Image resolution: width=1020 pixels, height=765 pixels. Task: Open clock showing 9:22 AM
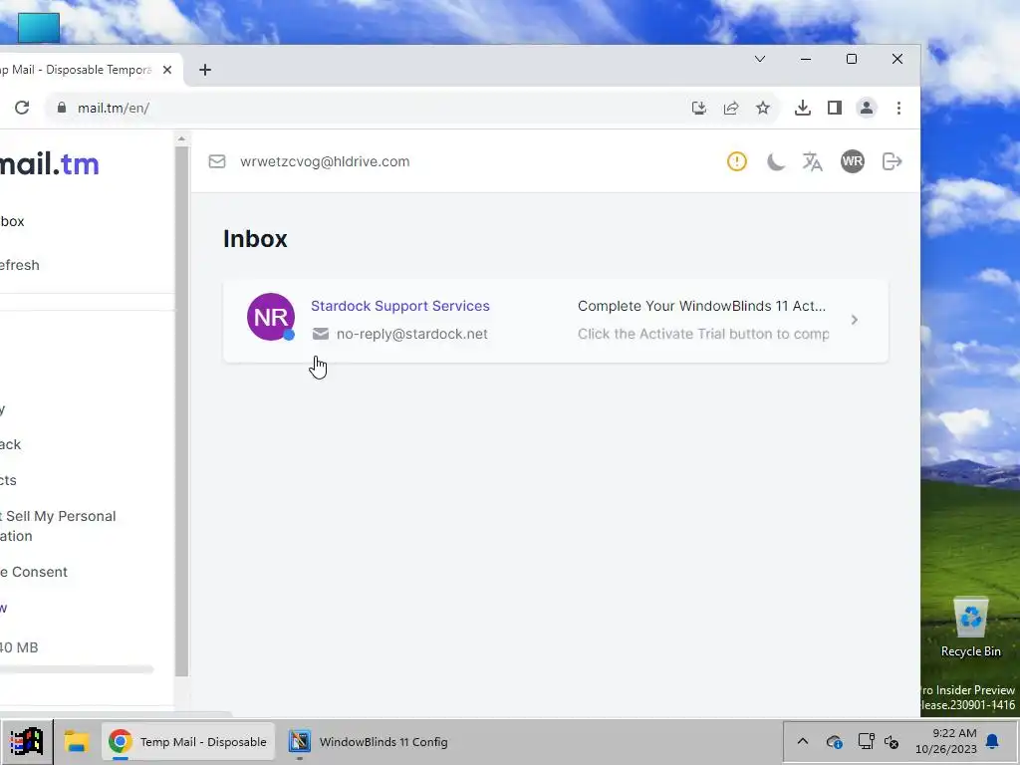946,741
